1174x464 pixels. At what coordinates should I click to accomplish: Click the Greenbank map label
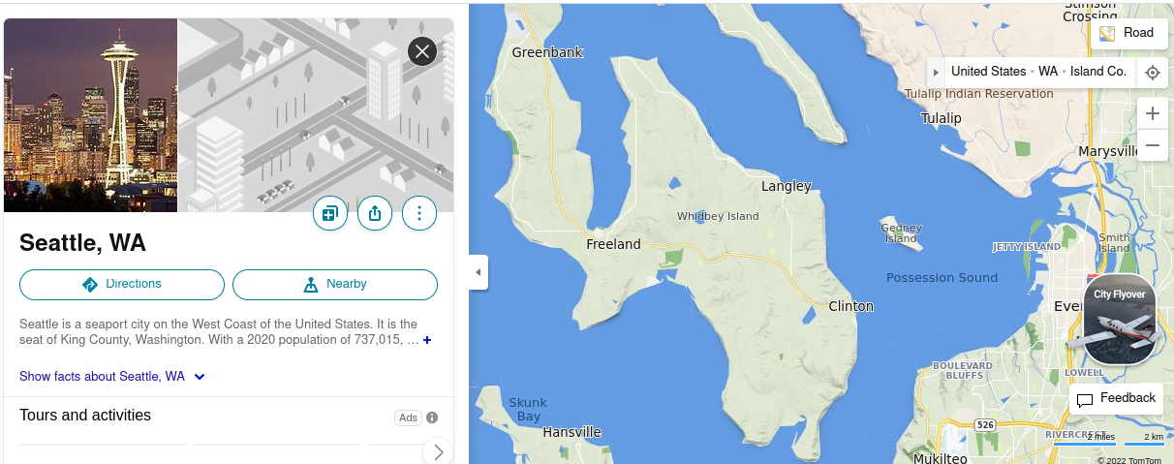click(547, 52)
